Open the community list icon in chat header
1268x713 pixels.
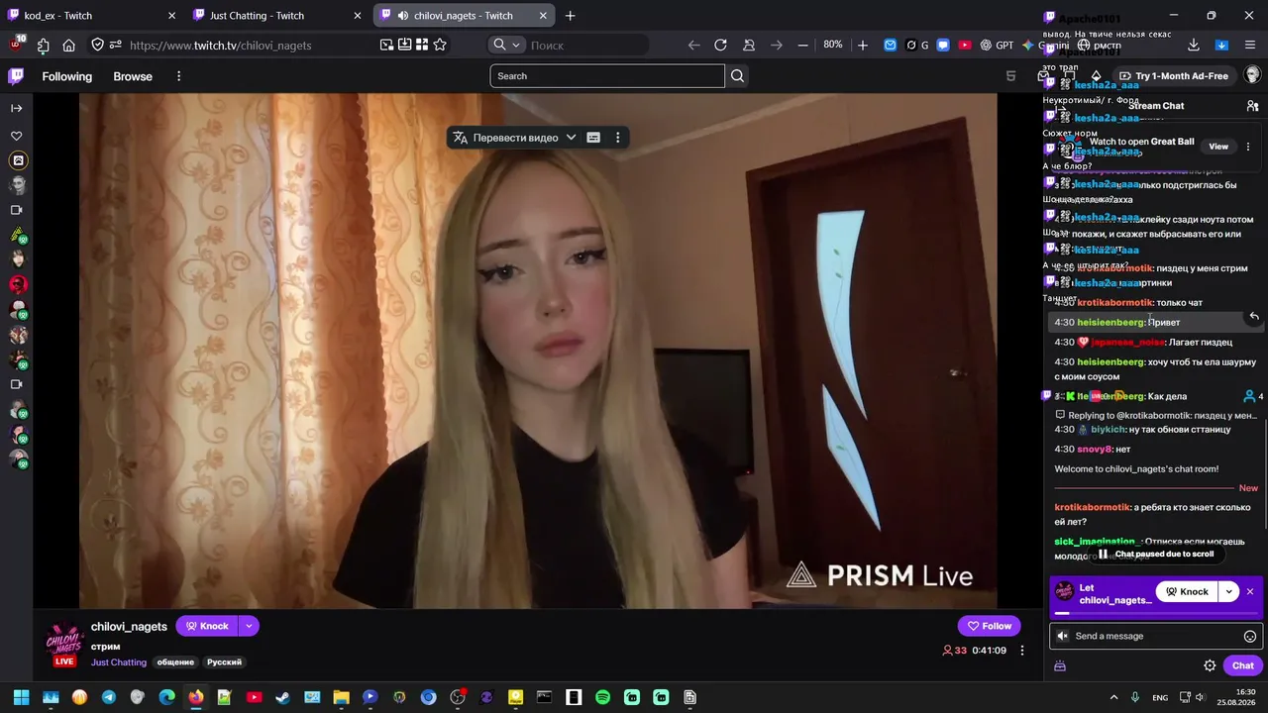tap(1252, 106)
